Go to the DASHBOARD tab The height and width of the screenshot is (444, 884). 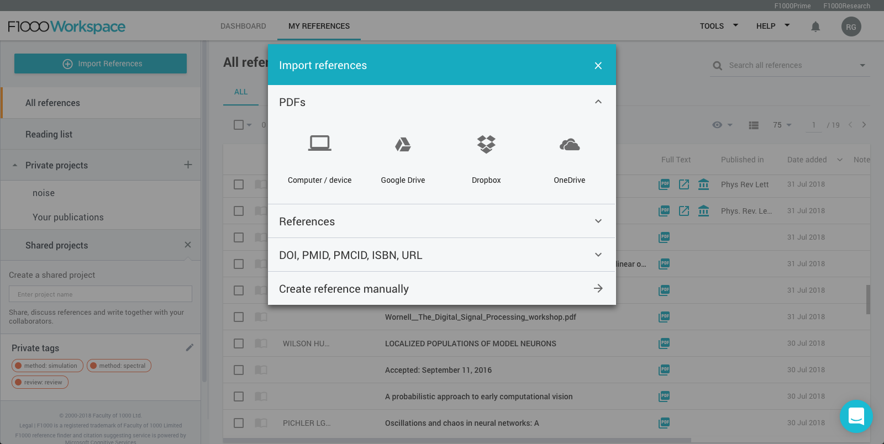tap(243, 26)
